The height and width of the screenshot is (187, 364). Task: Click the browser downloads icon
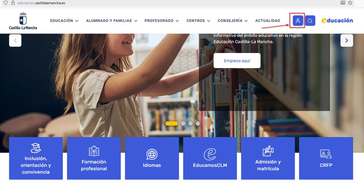[343, 3]
